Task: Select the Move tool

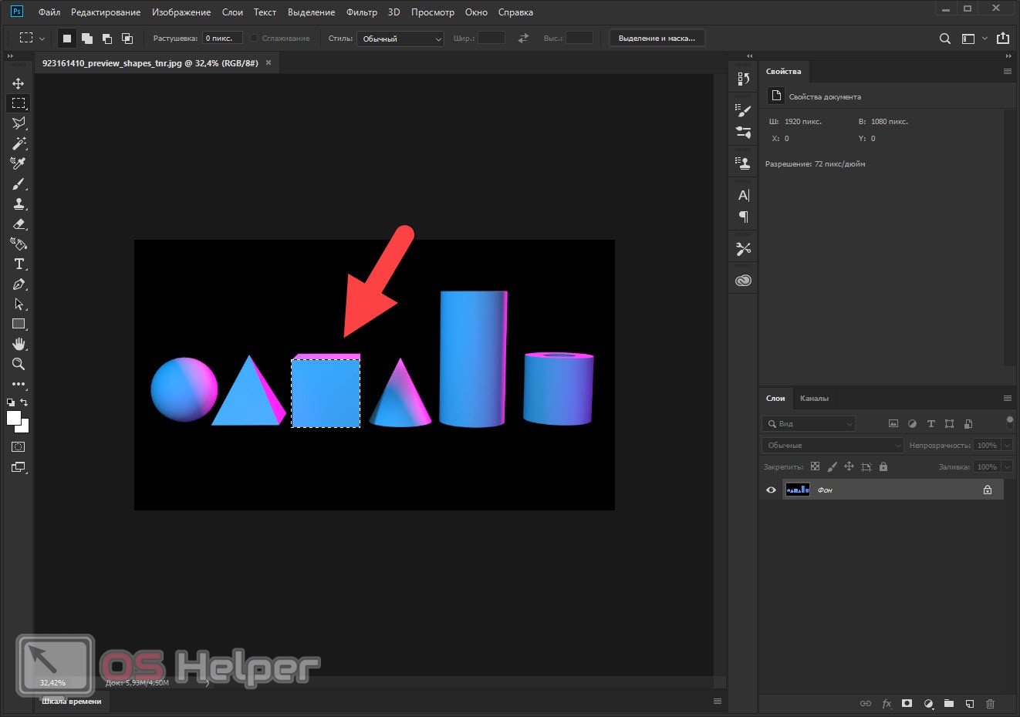Action: coord(19,83)
